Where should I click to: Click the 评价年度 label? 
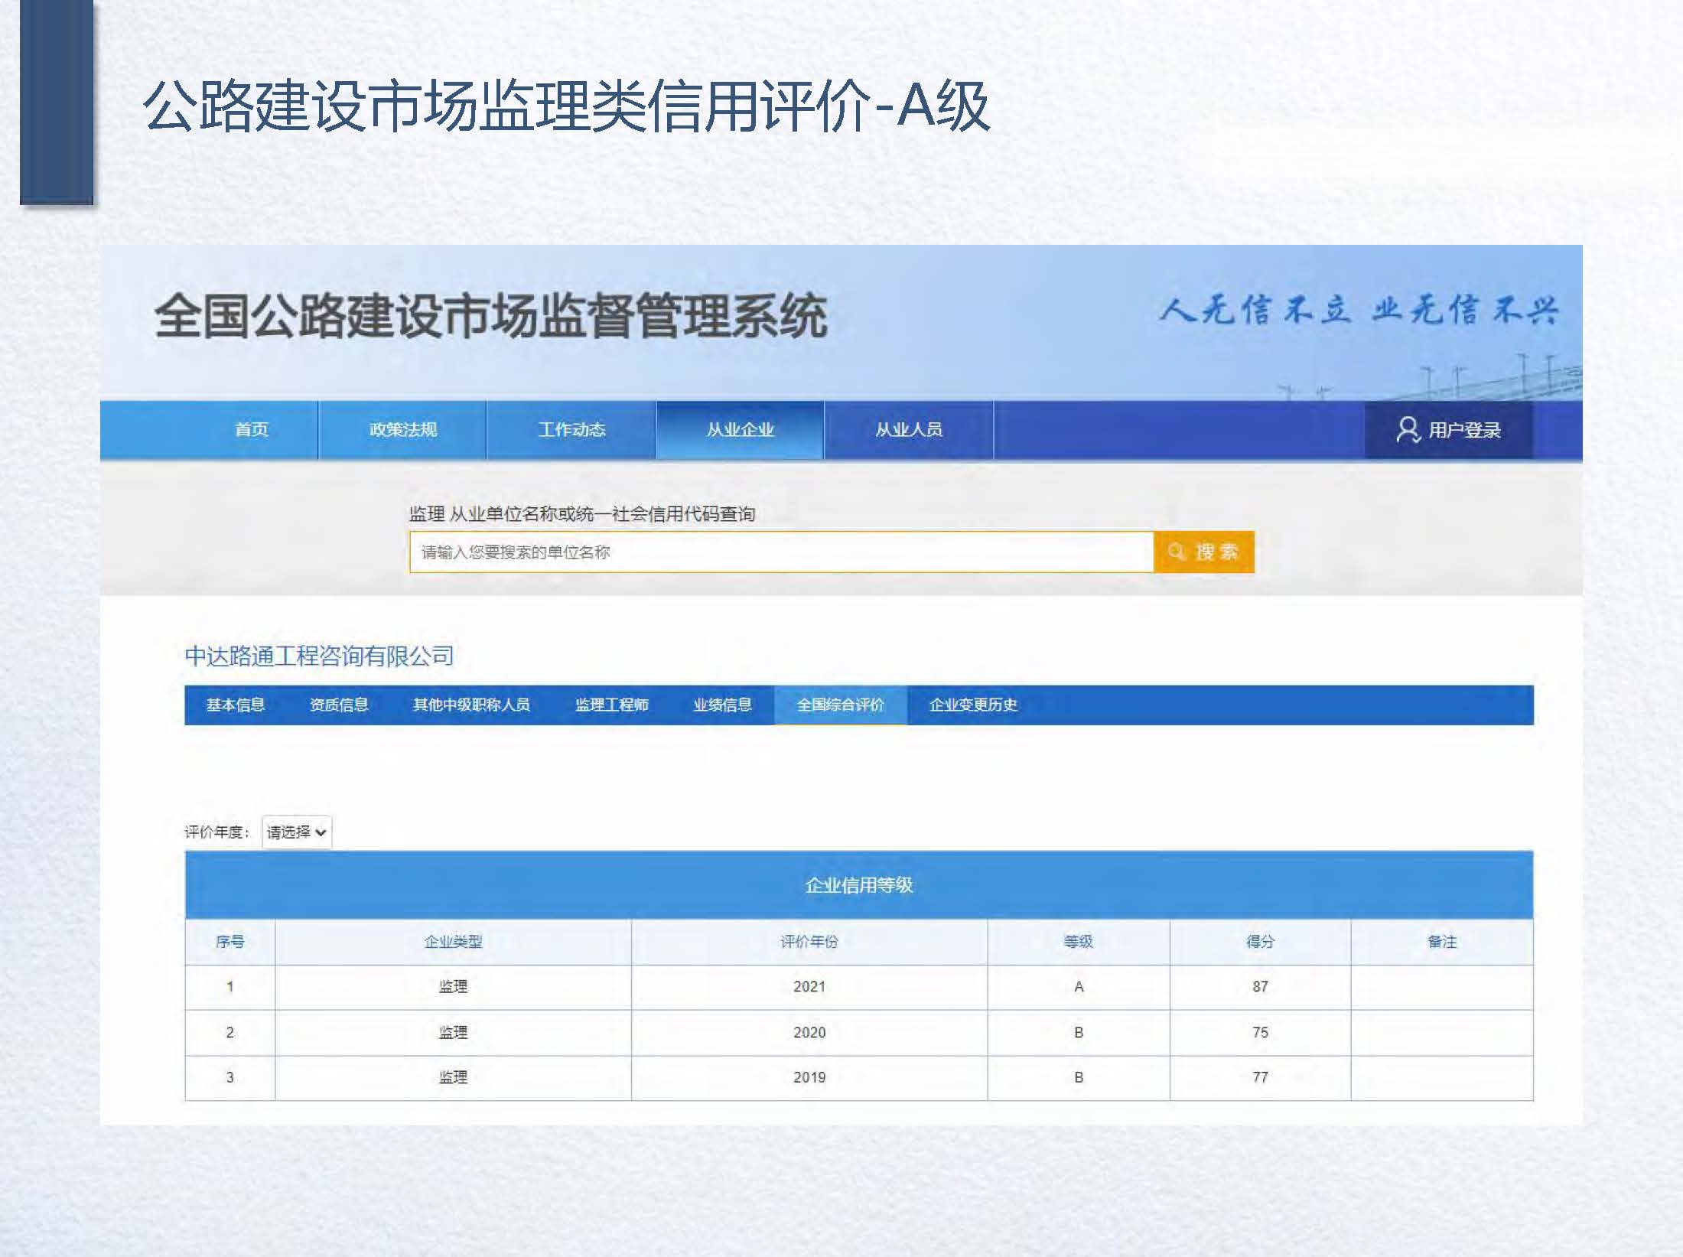coord(216,832)
